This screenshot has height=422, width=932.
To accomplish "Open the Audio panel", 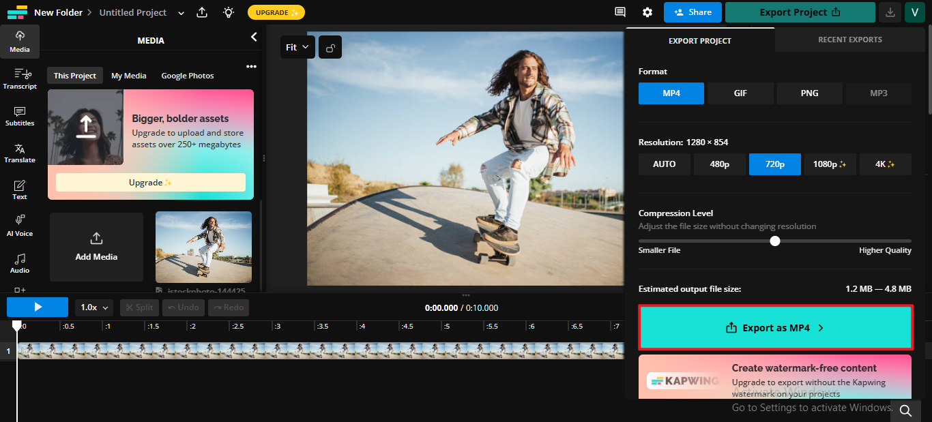I will pos(20,264).
